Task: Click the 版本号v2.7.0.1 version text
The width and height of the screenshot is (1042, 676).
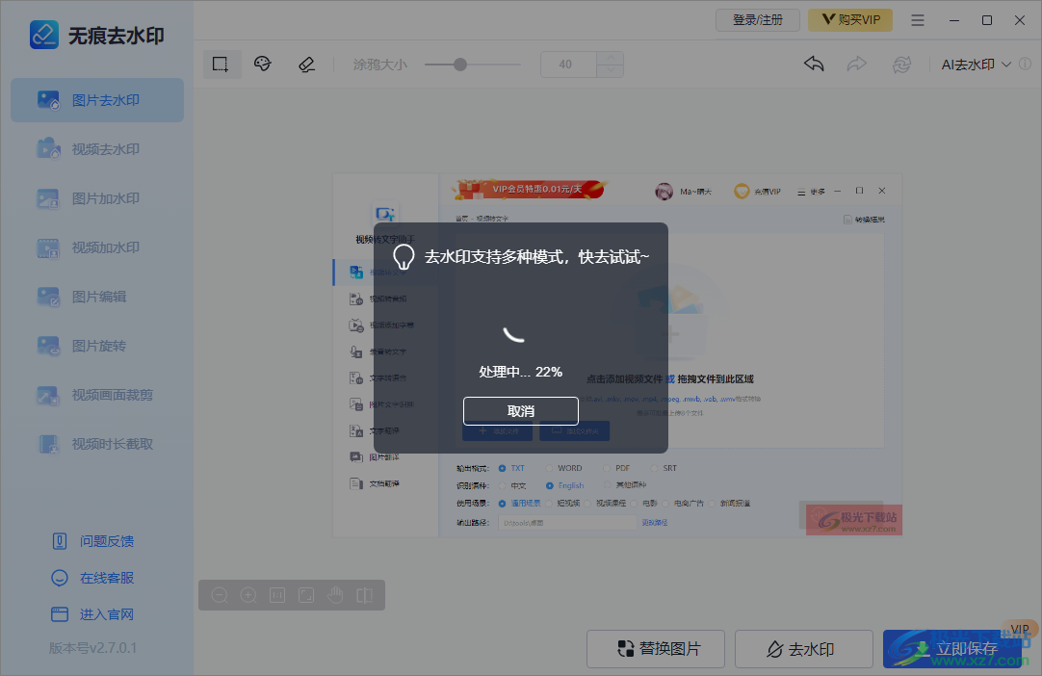Action: click(x=93, y=648)
